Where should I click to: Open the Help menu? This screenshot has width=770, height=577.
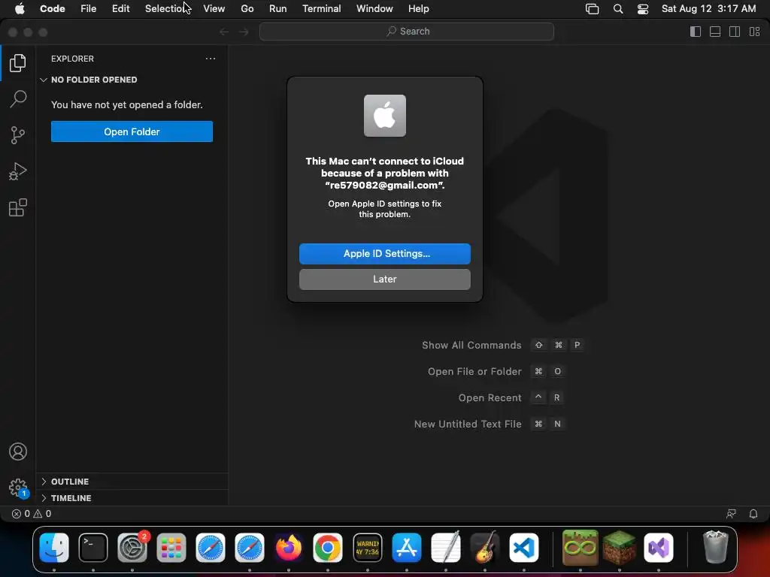tap(418, 9)
